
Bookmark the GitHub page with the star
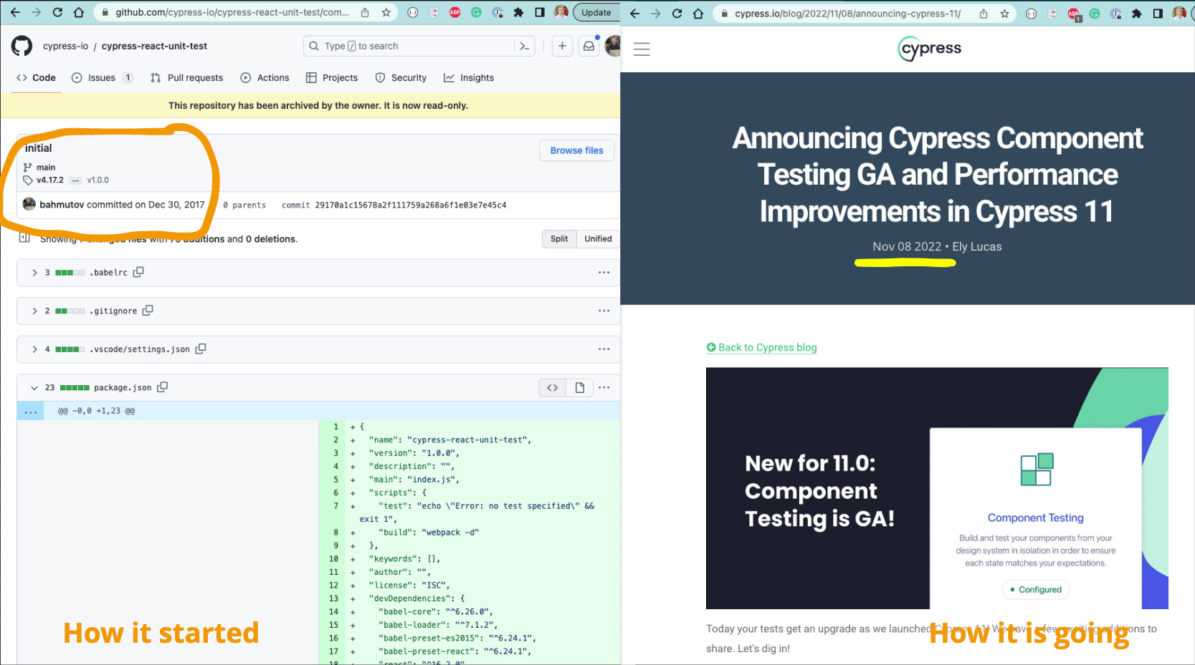coord(386,12)
